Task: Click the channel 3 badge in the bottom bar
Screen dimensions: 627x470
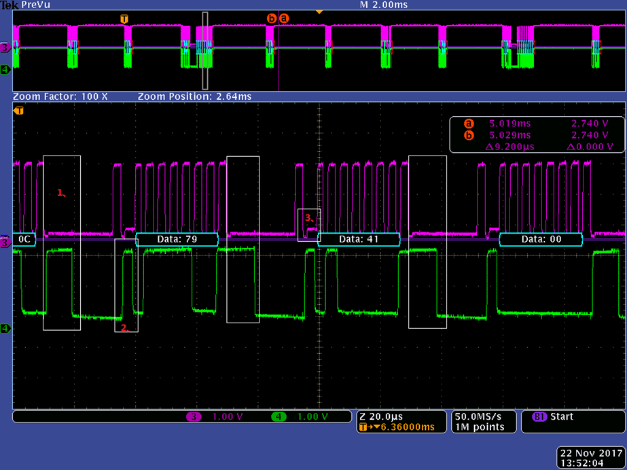Action: coord(194,417)
